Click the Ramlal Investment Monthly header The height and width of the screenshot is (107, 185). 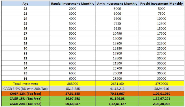(73, 4)
